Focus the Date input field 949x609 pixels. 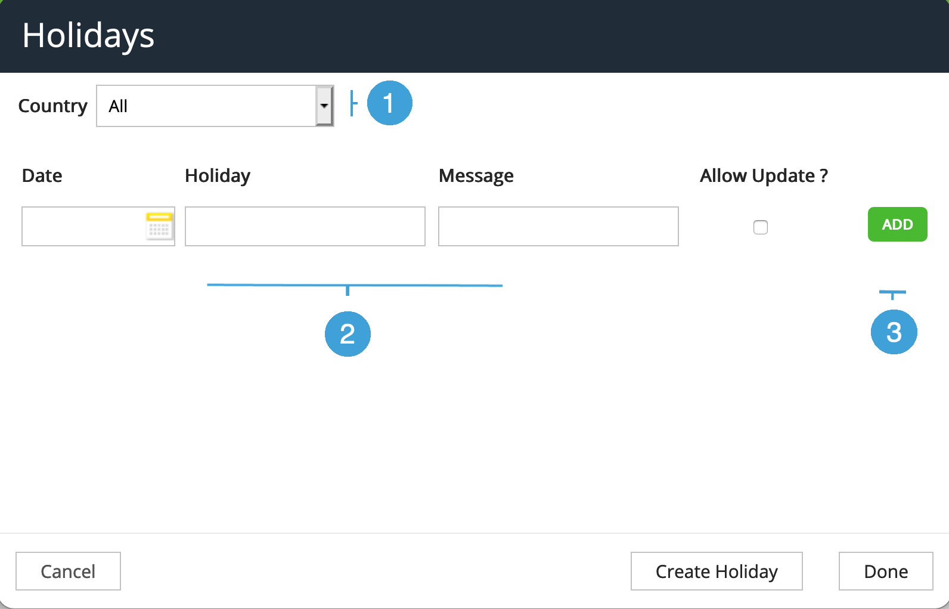coord(83,227)
